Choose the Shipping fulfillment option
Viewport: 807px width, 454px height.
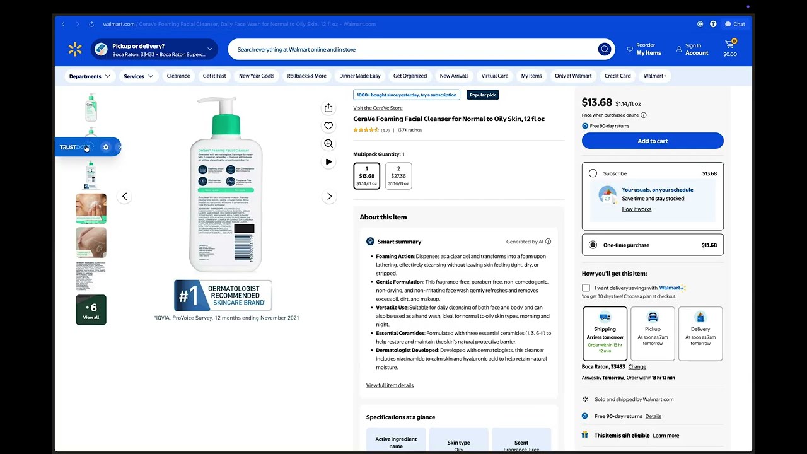click(x=605, y=334)
